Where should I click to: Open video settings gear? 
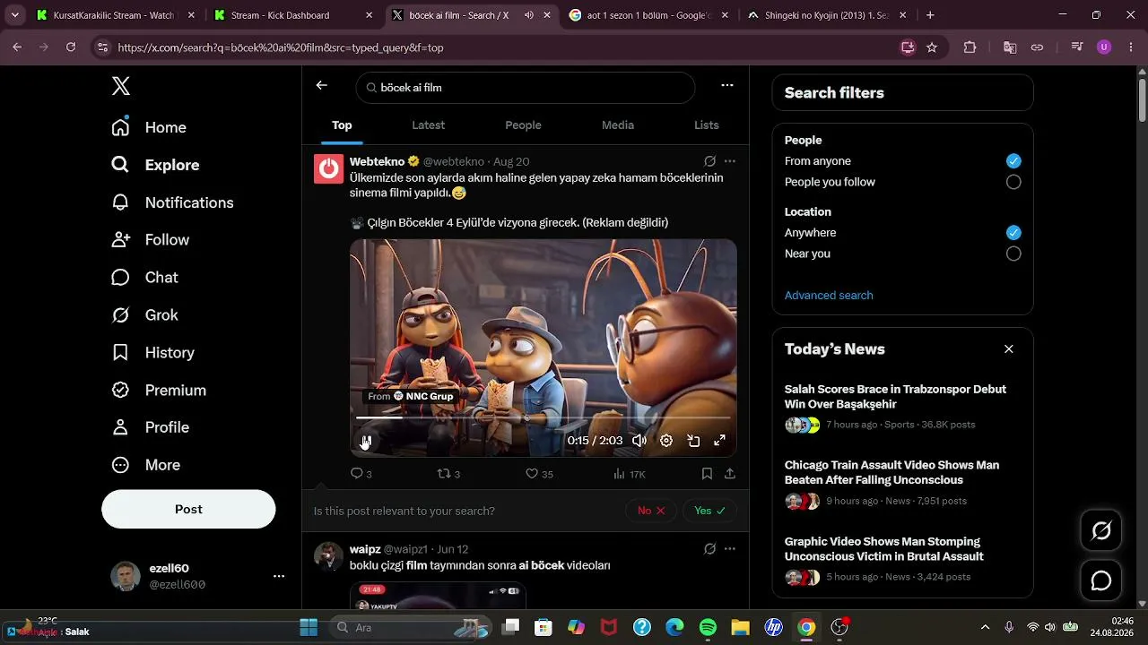pyautogui.click(x=666, y=441)
